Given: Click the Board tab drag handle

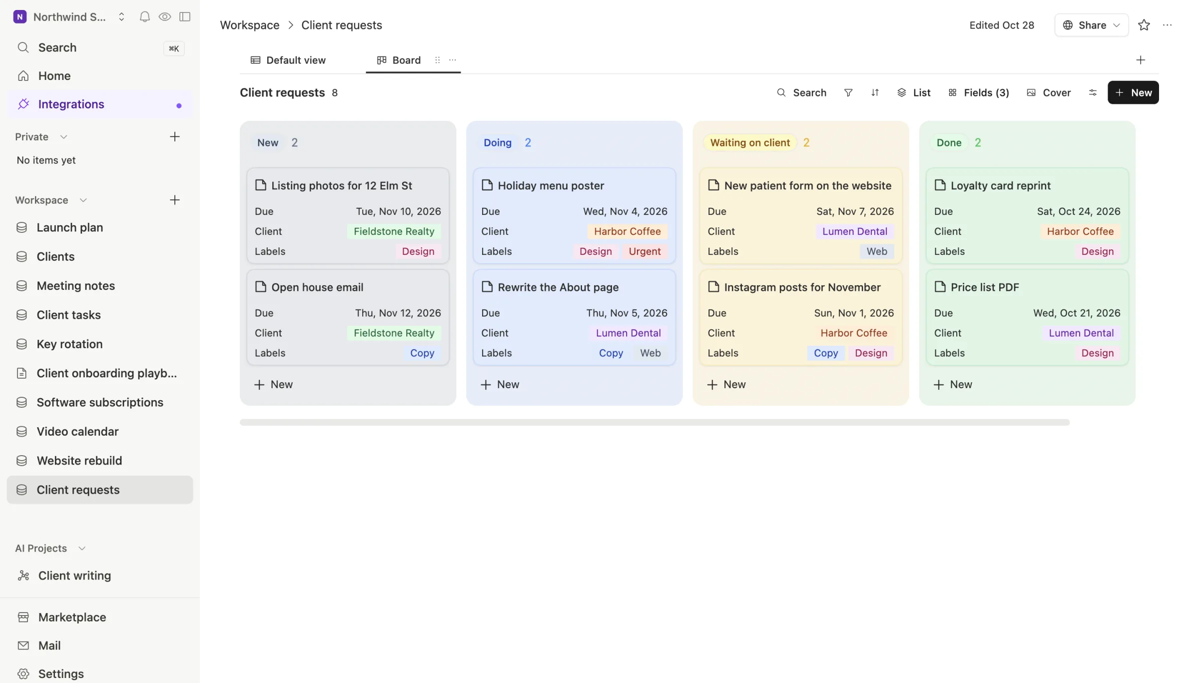Looking at the screenshot, I should click(x=437, y=60).
